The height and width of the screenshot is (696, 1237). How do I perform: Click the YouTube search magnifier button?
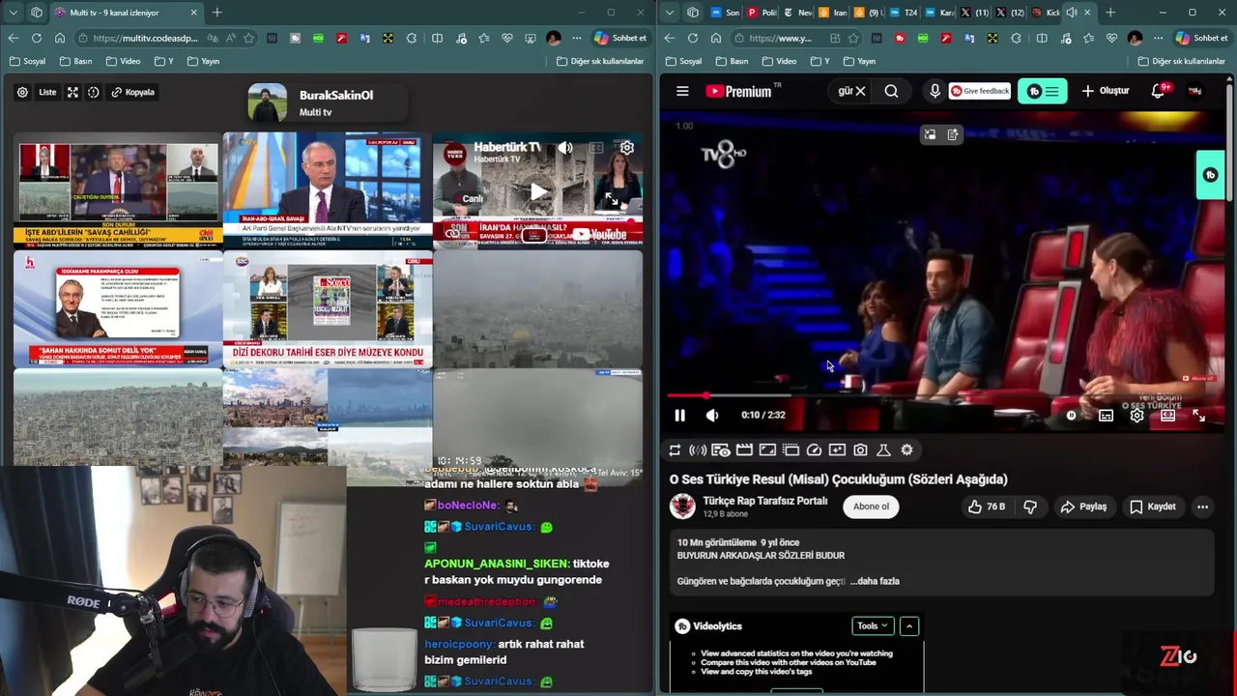click(891, 91)
